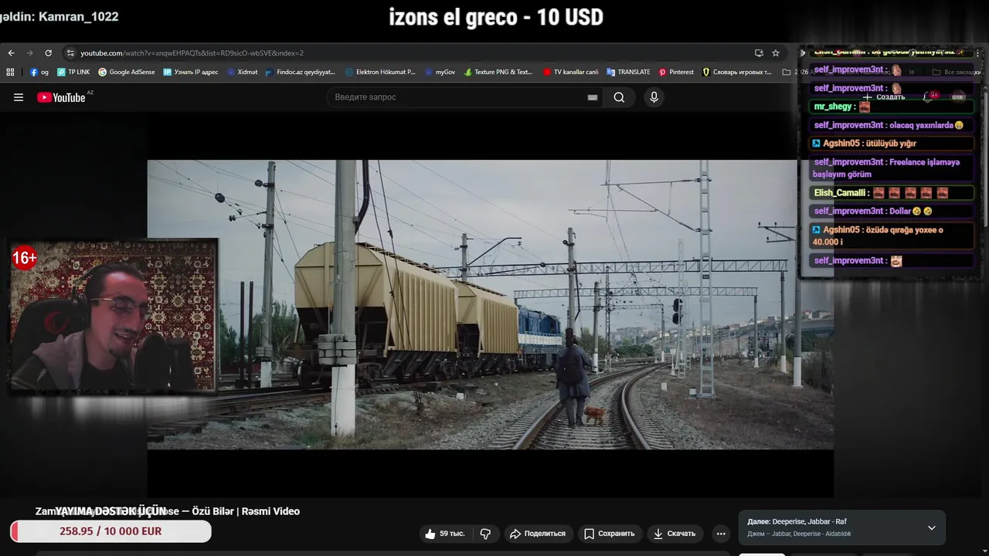Screen dimensions: 989x556
Task: Open the Texture PNG & Text bookmark
Action: (x=498, y=72)
